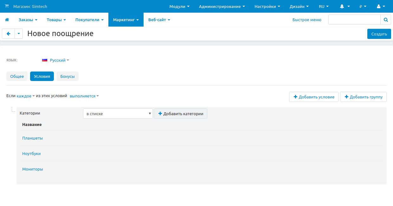Viewport: 393px width, 206px height.
Task: Click the Категории condition label
Action: [30, 113]
